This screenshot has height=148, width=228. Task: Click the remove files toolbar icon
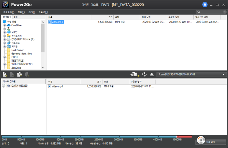point(12,74)
